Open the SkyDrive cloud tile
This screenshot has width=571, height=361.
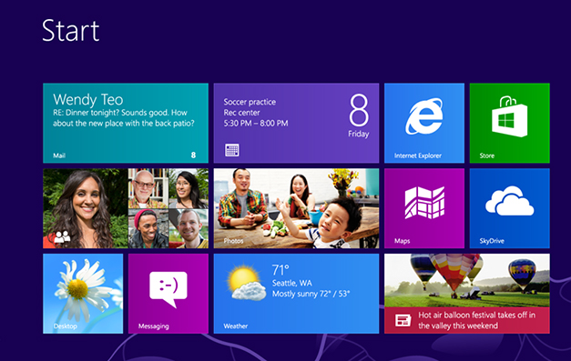[x=509, y=208]
